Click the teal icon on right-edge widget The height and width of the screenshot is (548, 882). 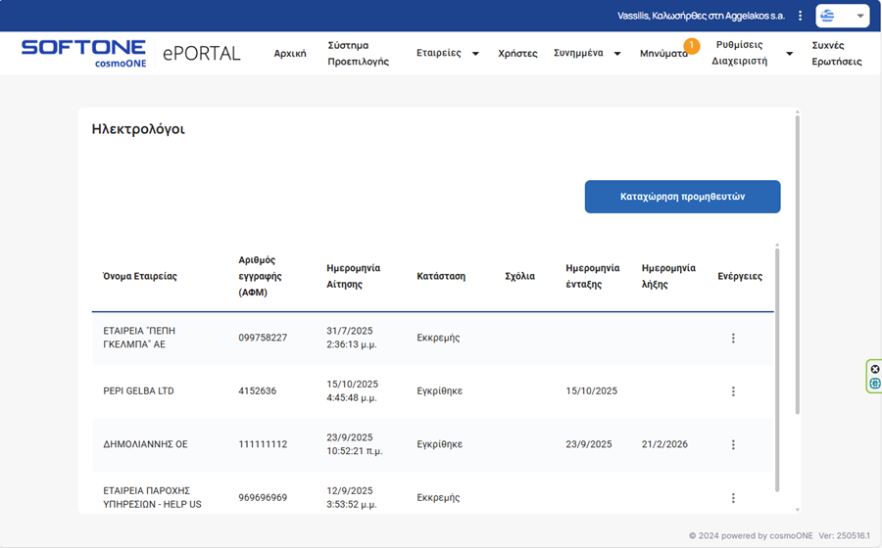pos(875,384)
